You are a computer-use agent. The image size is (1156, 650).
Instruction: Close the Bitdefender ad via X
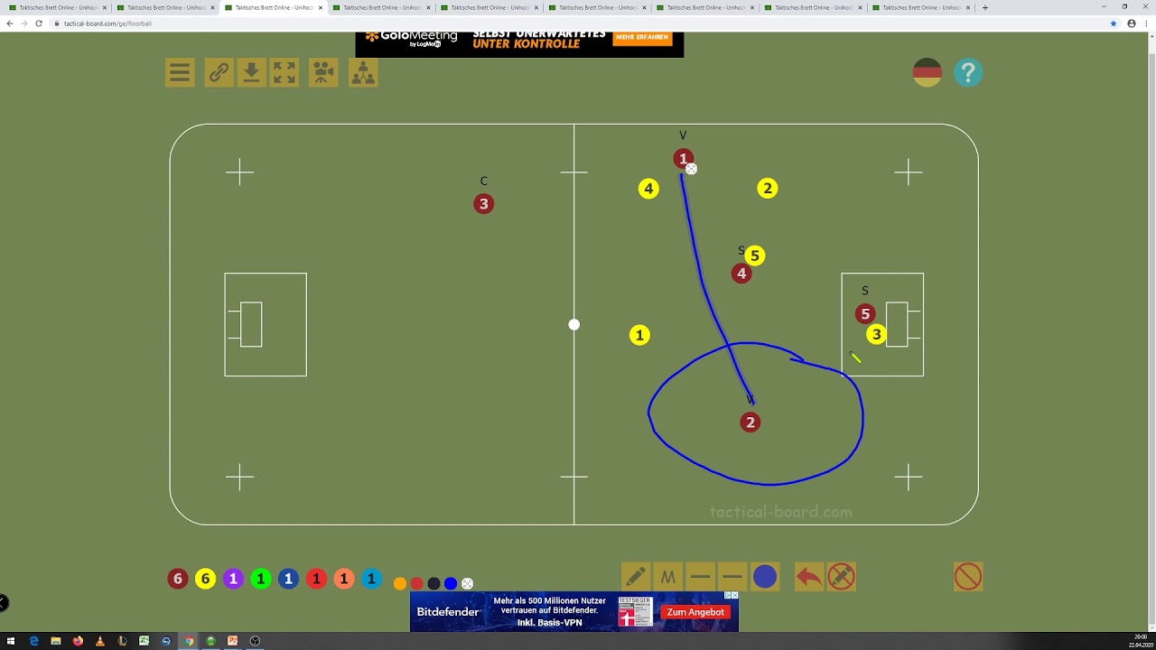(x=735, y=596)
